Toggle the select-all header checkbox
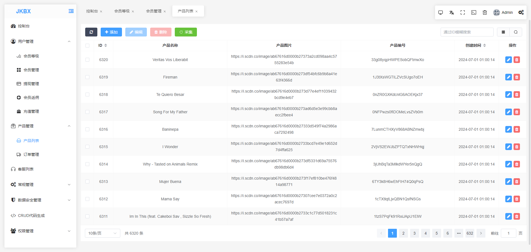The height and width of the screenshot is (252, 531). 87,46
